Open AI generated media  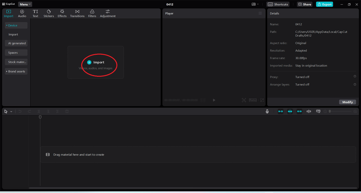click(16, 43)
